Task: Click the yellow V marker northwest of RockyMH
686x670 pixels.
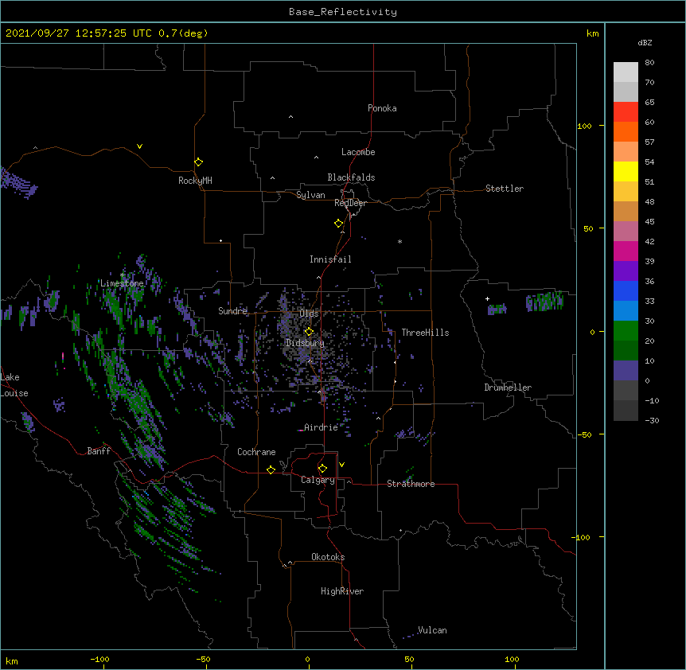Action: point(139,146)
